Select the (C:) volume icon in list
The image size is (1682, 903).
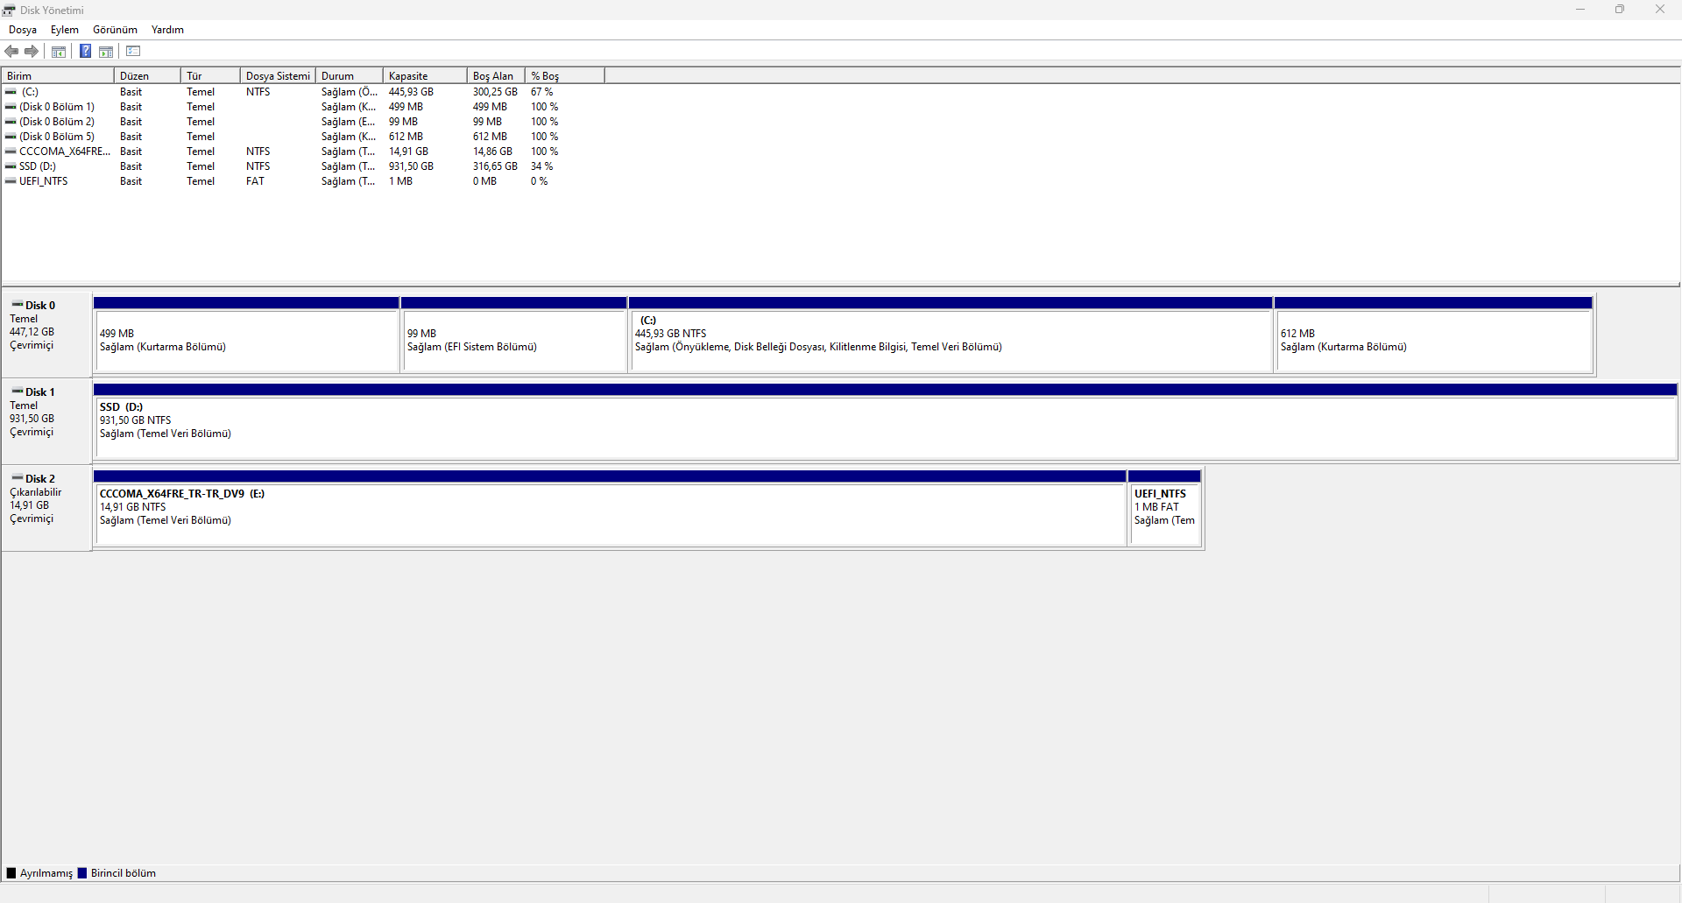click(11, 92)
